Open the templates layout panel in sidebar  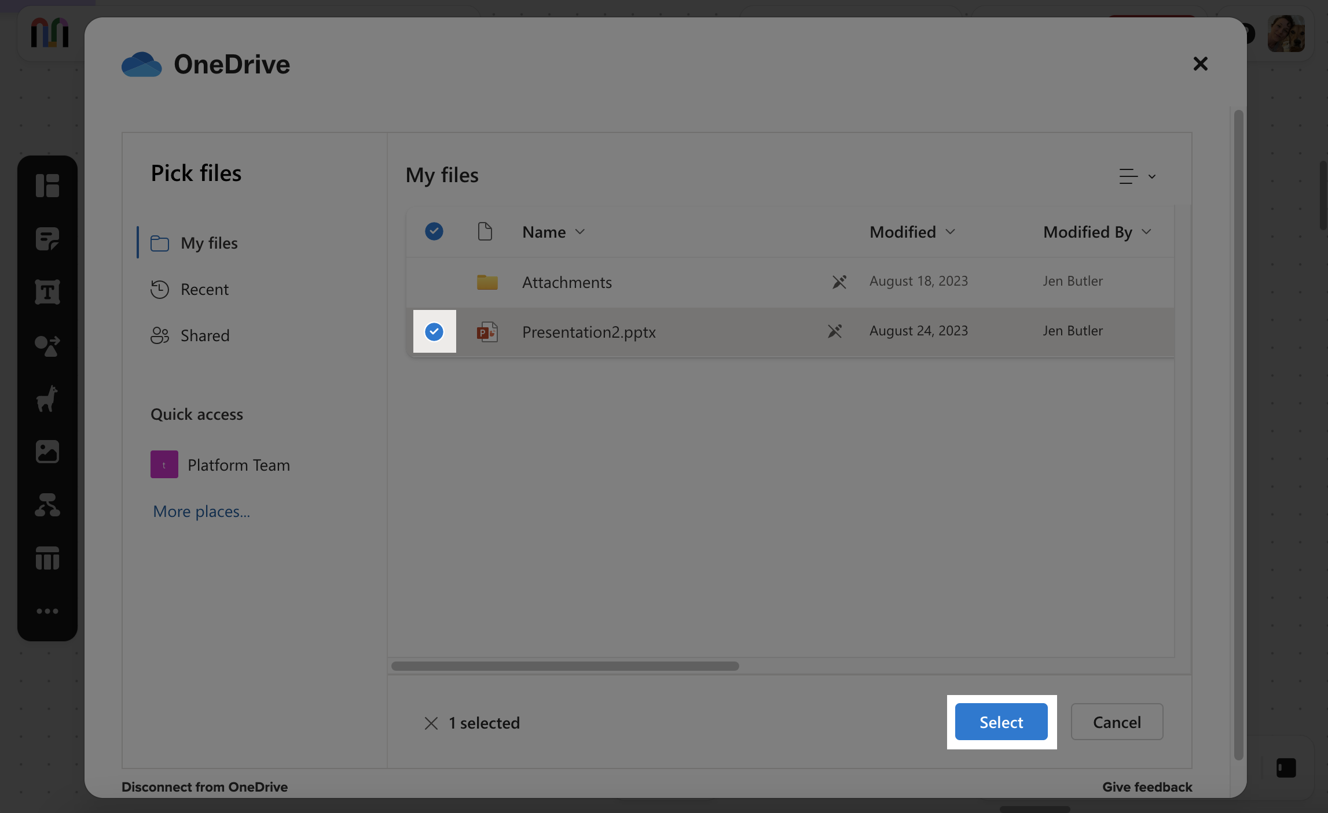click(47, 185)
